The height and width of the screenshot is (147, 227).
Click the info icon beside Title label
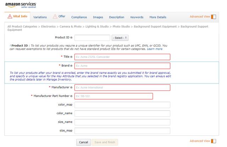[71, 57]
